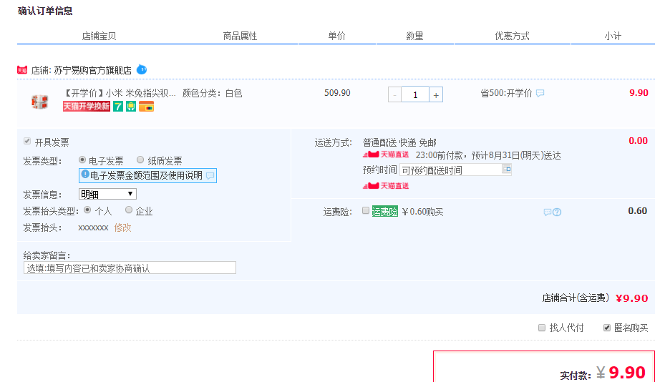Image resolution: width=665 pixels, height=382 pixels.
Task: Enable the 找人代付 checkbox
Action: (542, 328)
